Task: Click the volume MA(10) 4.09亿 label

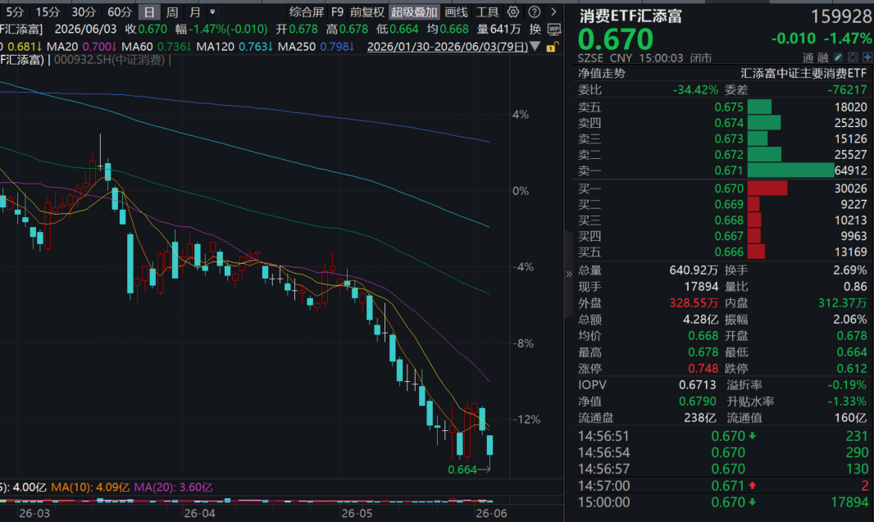Action: pos(89,488)
